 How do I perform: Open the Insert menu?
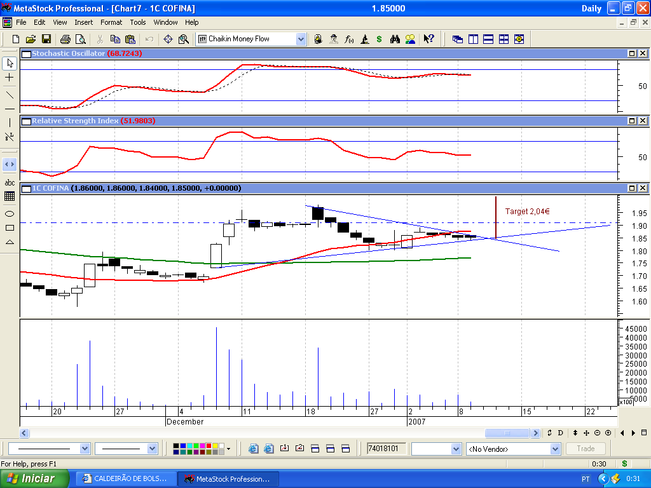[x=83, y=22]
